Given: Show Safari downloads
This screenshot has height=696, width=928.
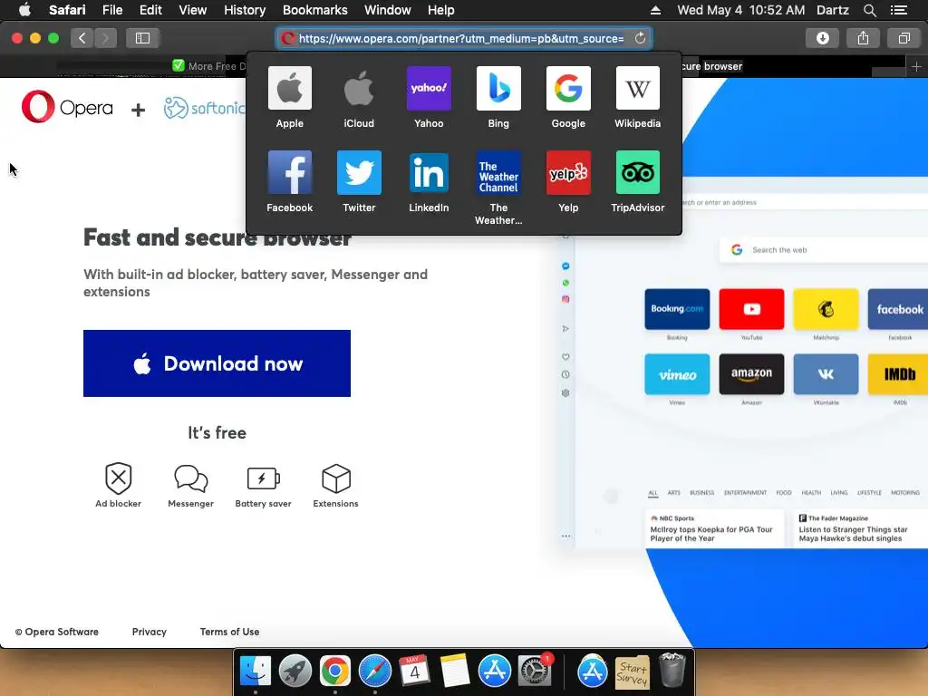Looking at the screenshot, I should (822, 38).
